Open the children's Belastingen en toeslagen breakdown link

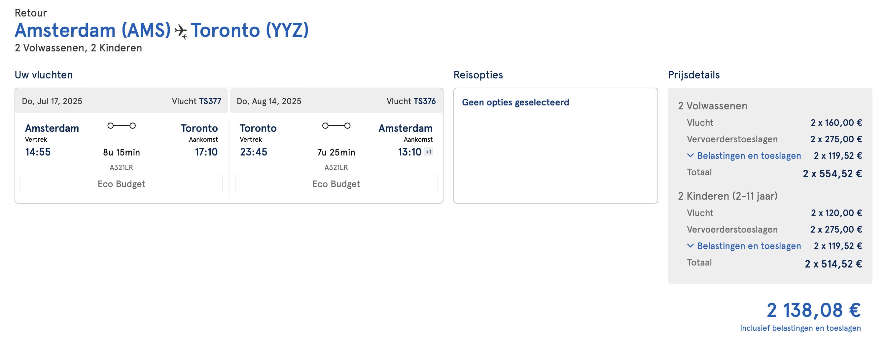(x=749, y=246)
